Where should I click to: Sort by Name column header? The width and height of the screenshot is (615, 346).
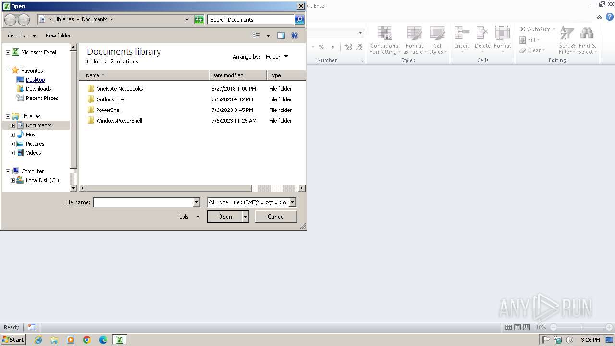144,75
